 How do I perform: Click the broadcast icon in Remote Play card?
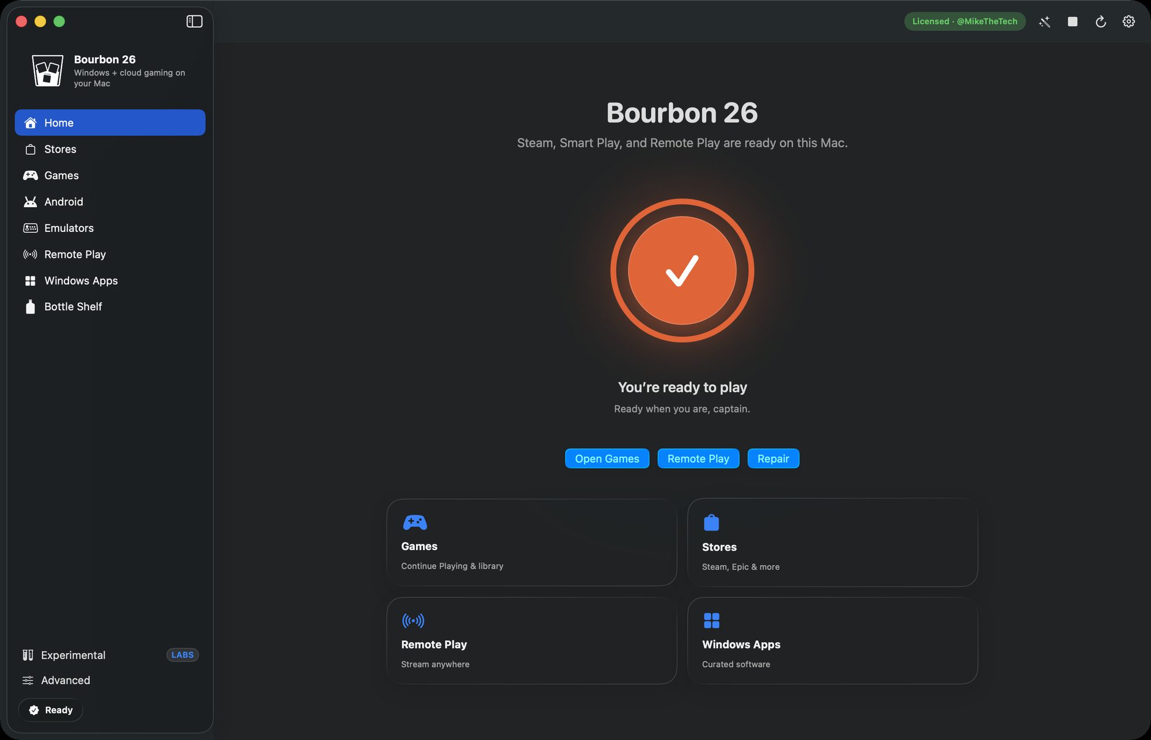click(x=413, y=620)
